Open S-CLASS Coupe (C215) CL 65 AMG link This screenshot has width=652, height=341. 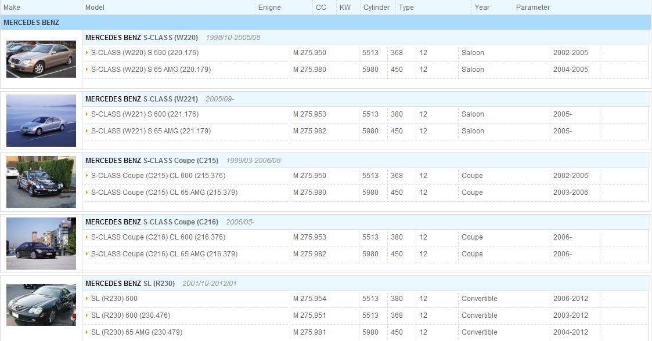click(x=164, y=193)
